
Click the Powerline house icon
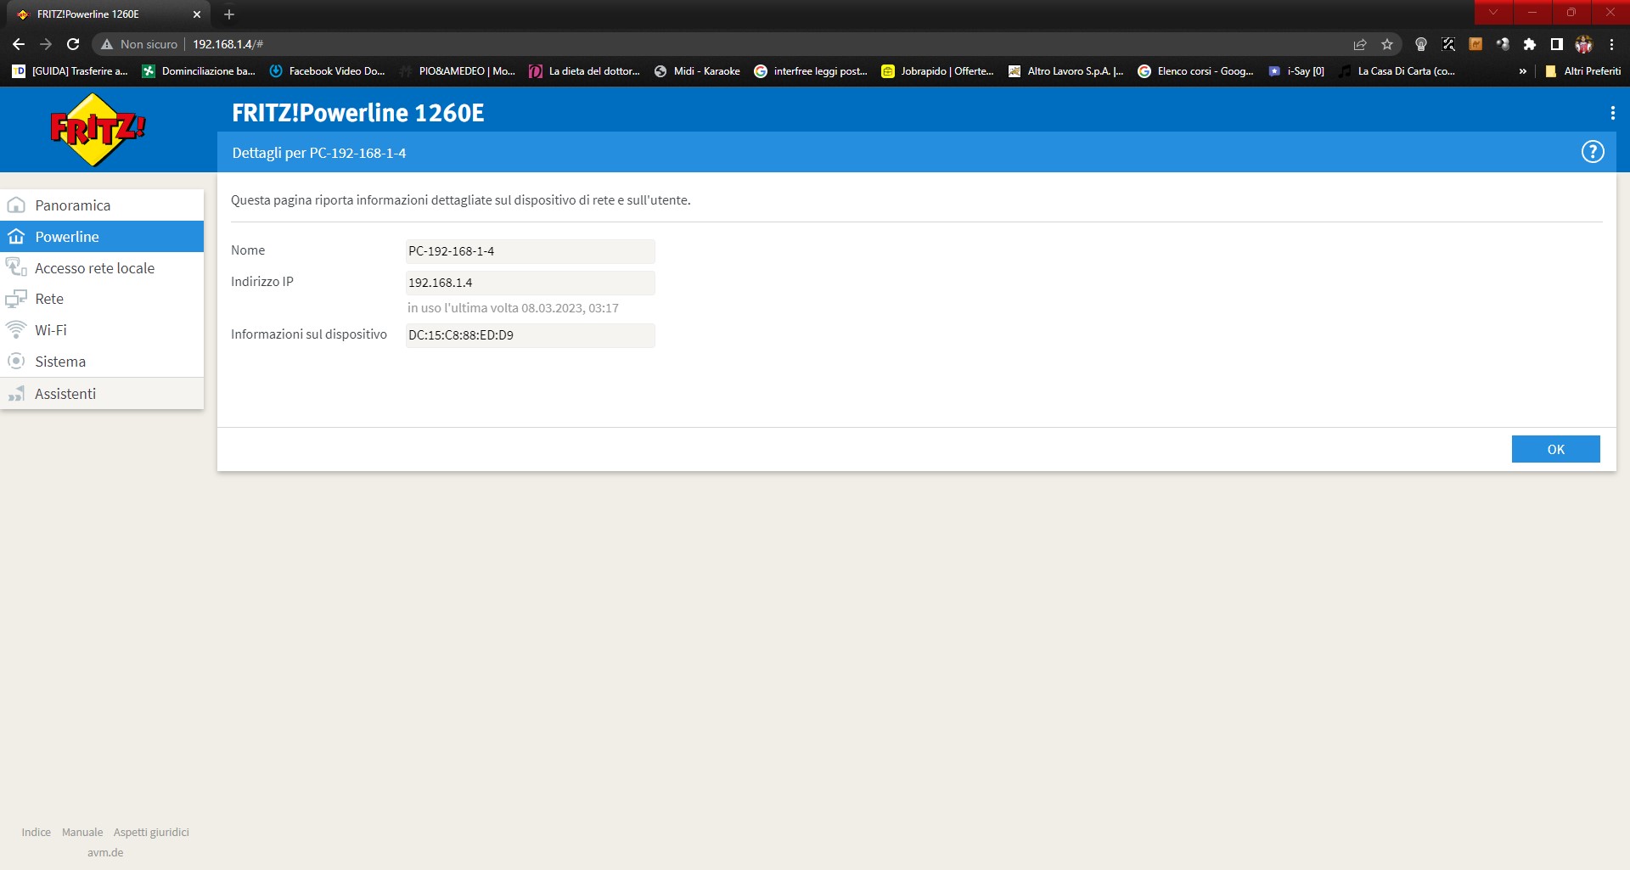[x=16, y=237]
